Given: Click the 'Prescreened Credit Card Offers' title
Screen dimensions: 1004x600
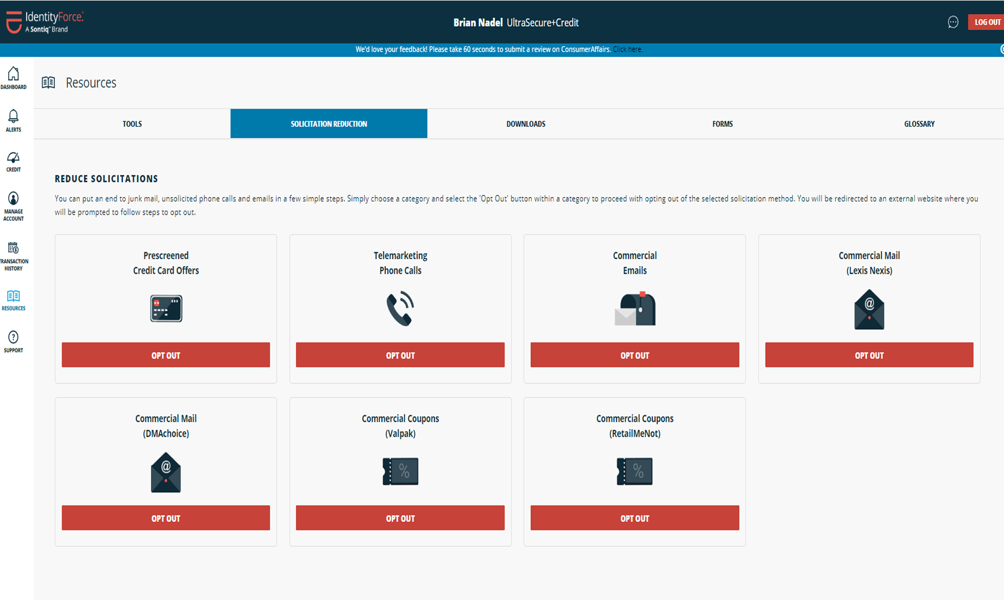Looking at the screenshot, I should click(166, 263).
